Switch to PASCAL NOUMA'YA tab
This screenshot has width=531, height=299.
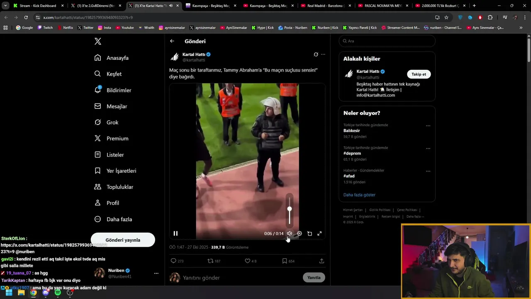pos(382,6)
